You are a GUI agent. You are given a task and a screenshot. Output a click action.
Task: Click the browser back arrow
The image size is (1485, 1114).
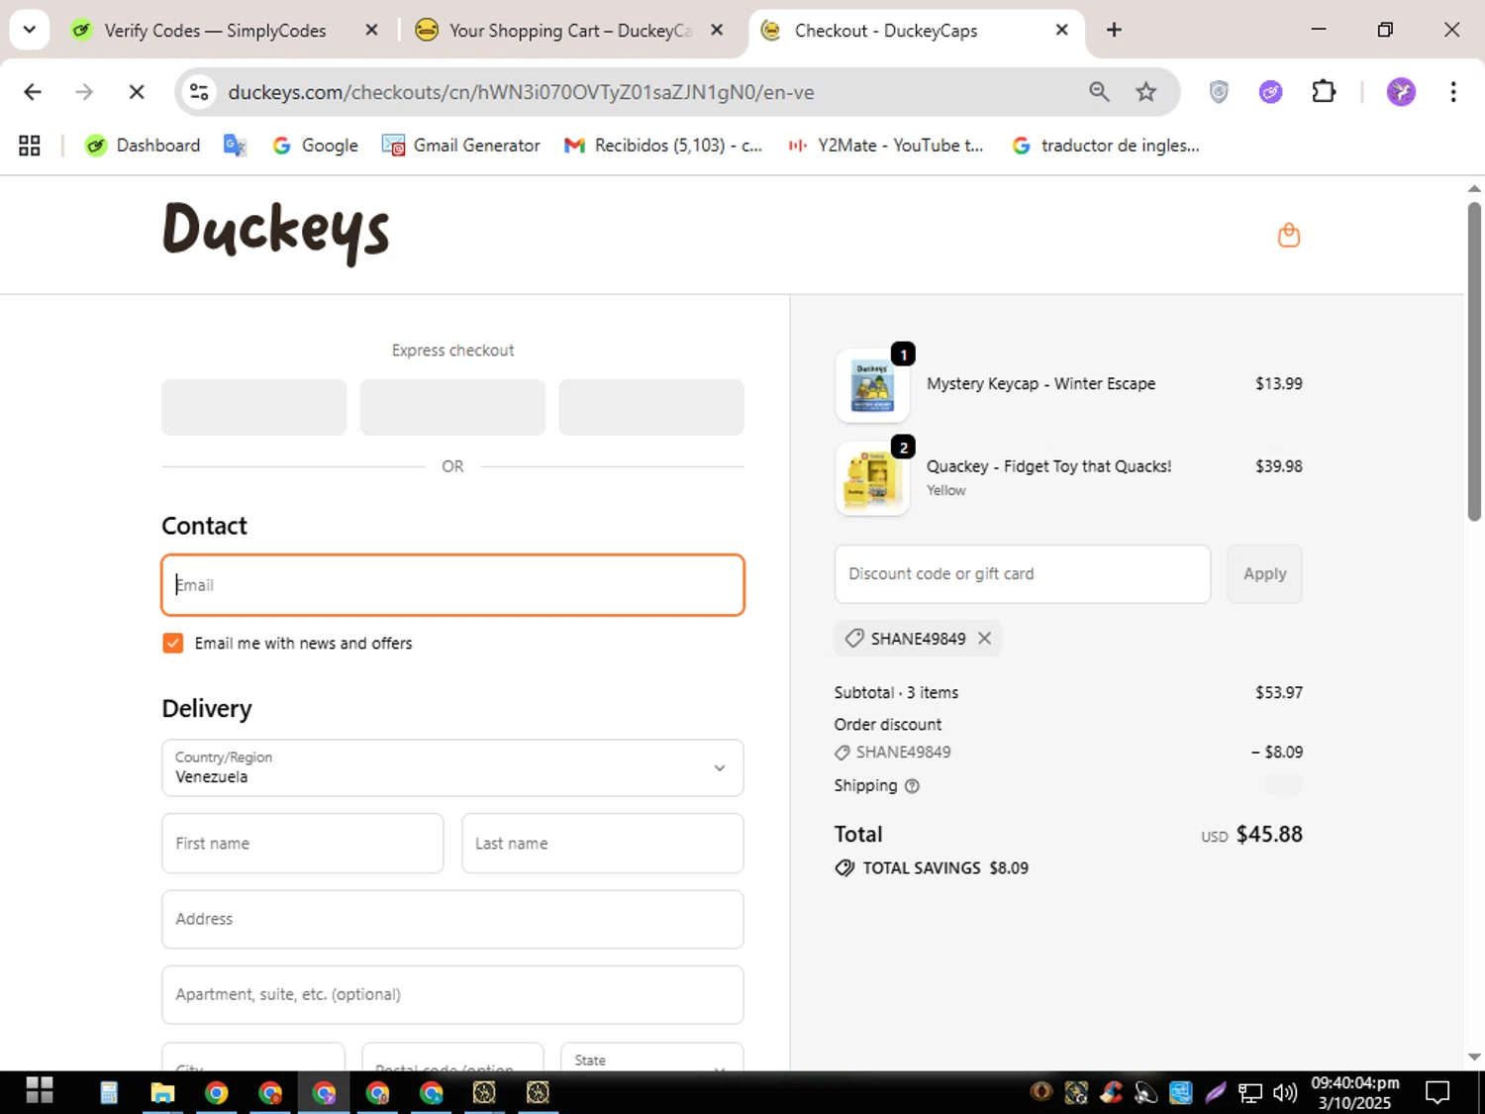click(x=33, y=92)
